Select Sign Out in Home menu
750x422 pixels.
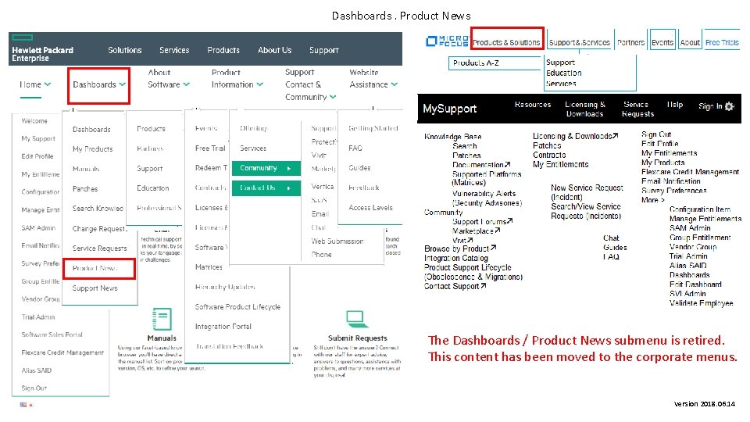(x=34, y=388)
